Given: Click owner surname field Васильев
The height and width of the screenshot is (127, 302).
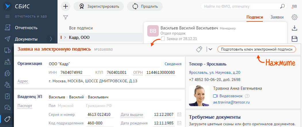Looking at the screenshot, I should pyautogui.click(x=57, y=97).
